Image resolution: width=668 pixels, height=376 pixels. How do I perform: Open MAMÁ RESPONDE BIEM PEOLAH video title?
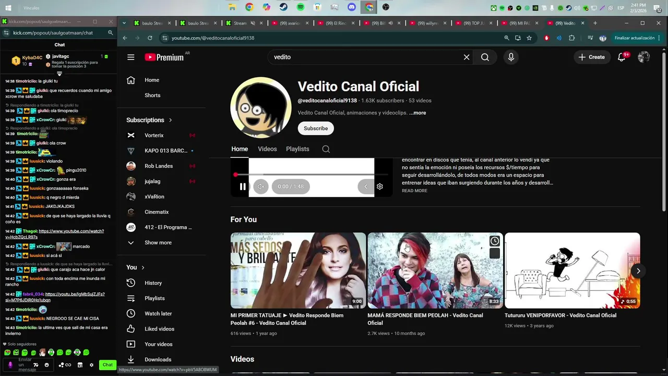click(x=425, y=319)
